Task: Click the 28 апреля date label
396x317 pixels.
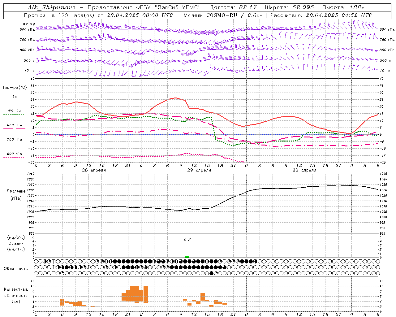Action: (94, 170)
